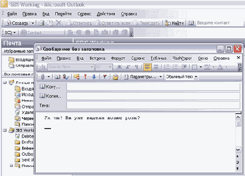
Task: Click the envelope permission icon in message toolbar
Action: 77,77
